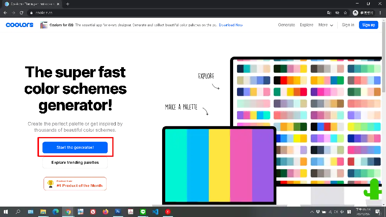This screenshot has height=217, width=386.
Task: Click Start the generator! button
Action: [x=75, y=147]
